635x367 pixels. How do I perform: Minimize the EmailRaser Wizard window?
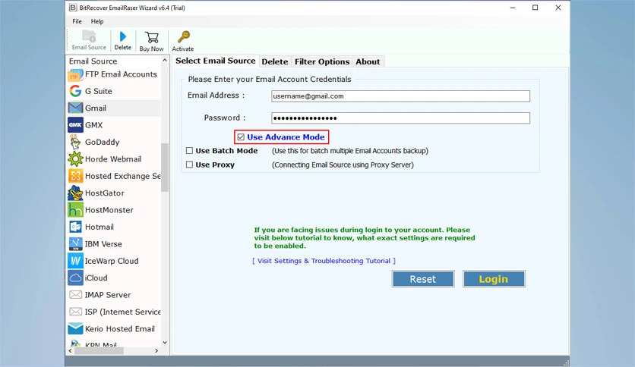click(513, 8)
